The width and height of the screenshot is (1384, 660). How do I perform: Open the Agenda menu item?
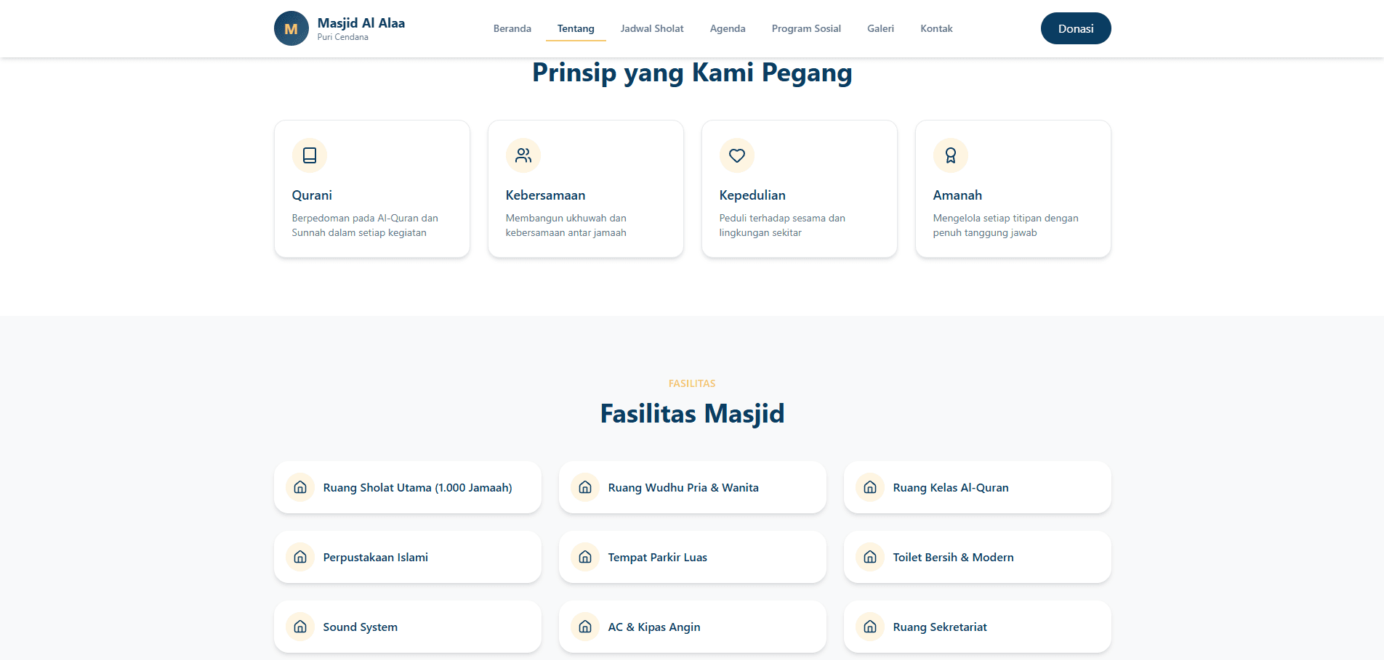728,29
